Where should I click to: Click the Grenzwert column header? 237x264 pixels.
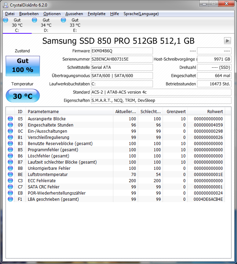click(175, 112)
